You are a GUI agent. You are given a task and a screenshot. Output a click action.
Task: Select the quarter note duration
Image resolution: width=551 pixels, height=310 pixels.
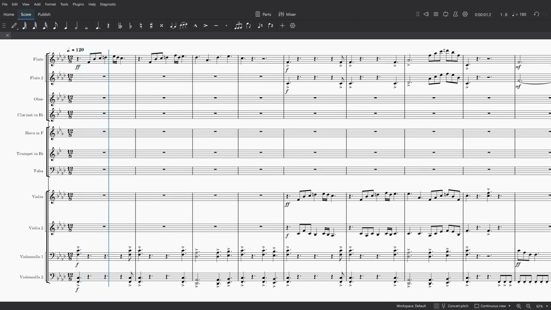pyautogui.click(x=66, y=26)
